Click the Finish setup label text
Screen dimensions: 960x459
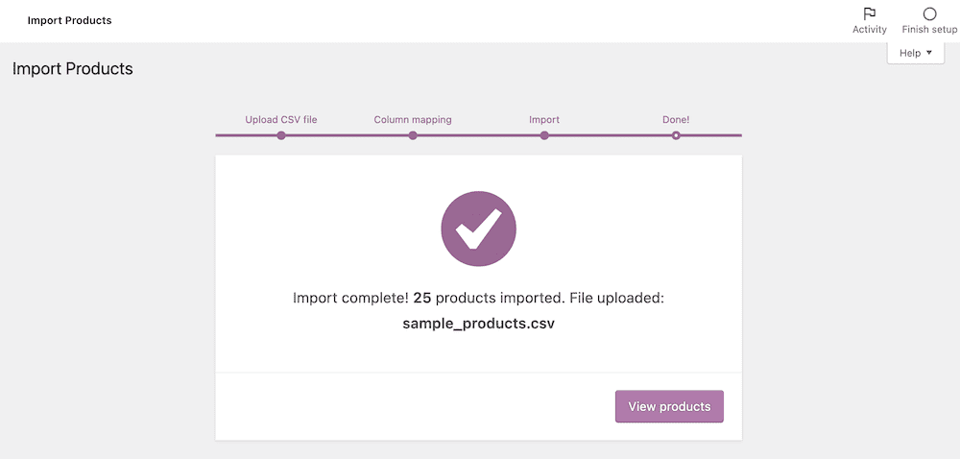point(929,30)
